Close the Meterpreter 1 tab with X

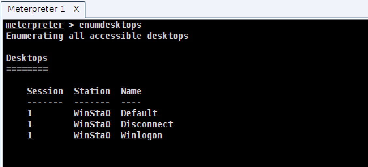point(76,9)
